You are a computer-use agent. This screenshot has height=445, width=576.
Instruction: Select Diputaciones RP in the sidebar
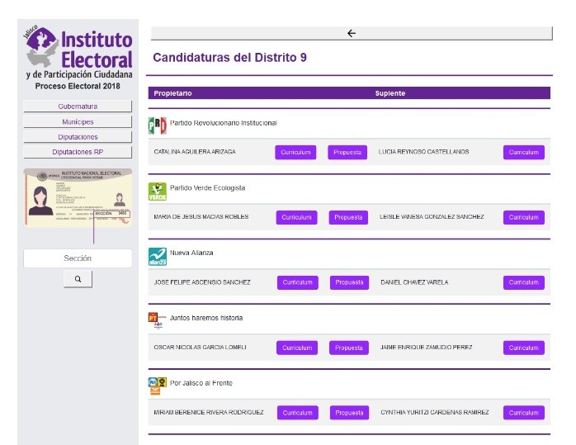pos(78,152)
